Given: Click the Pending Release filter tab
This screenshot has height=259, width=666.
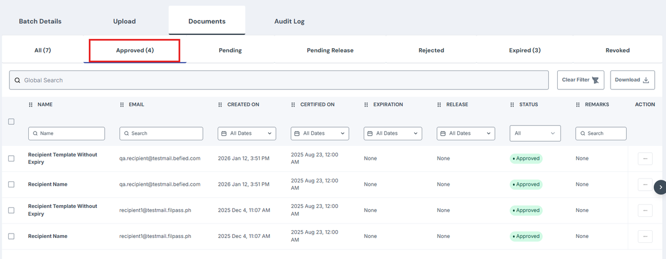Looking at the screenshot, I should [x=330, y=50].
